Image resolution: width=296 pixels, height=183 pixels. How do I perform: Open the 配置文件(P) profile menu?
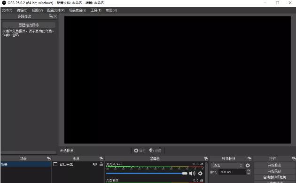click(x=56, y=10)
